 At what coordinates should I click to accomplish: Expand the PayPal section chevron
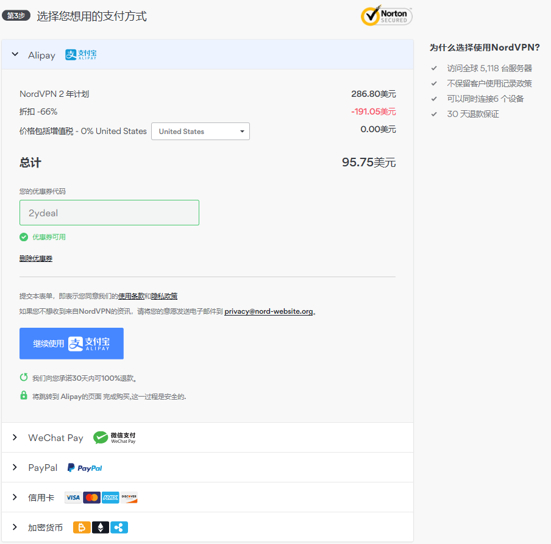[15, 467]
